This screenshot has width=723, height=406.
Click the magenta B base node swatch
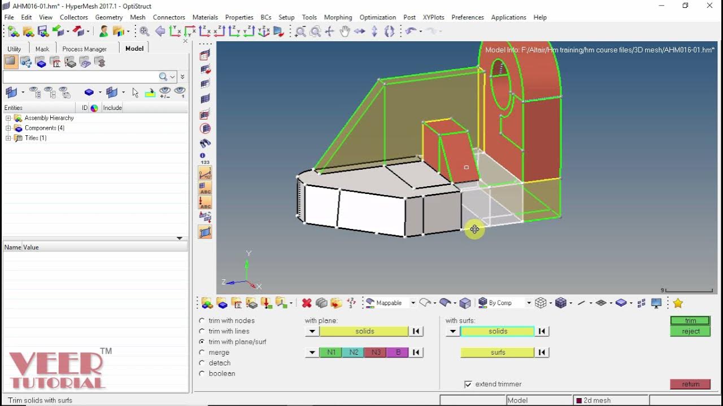398,352
